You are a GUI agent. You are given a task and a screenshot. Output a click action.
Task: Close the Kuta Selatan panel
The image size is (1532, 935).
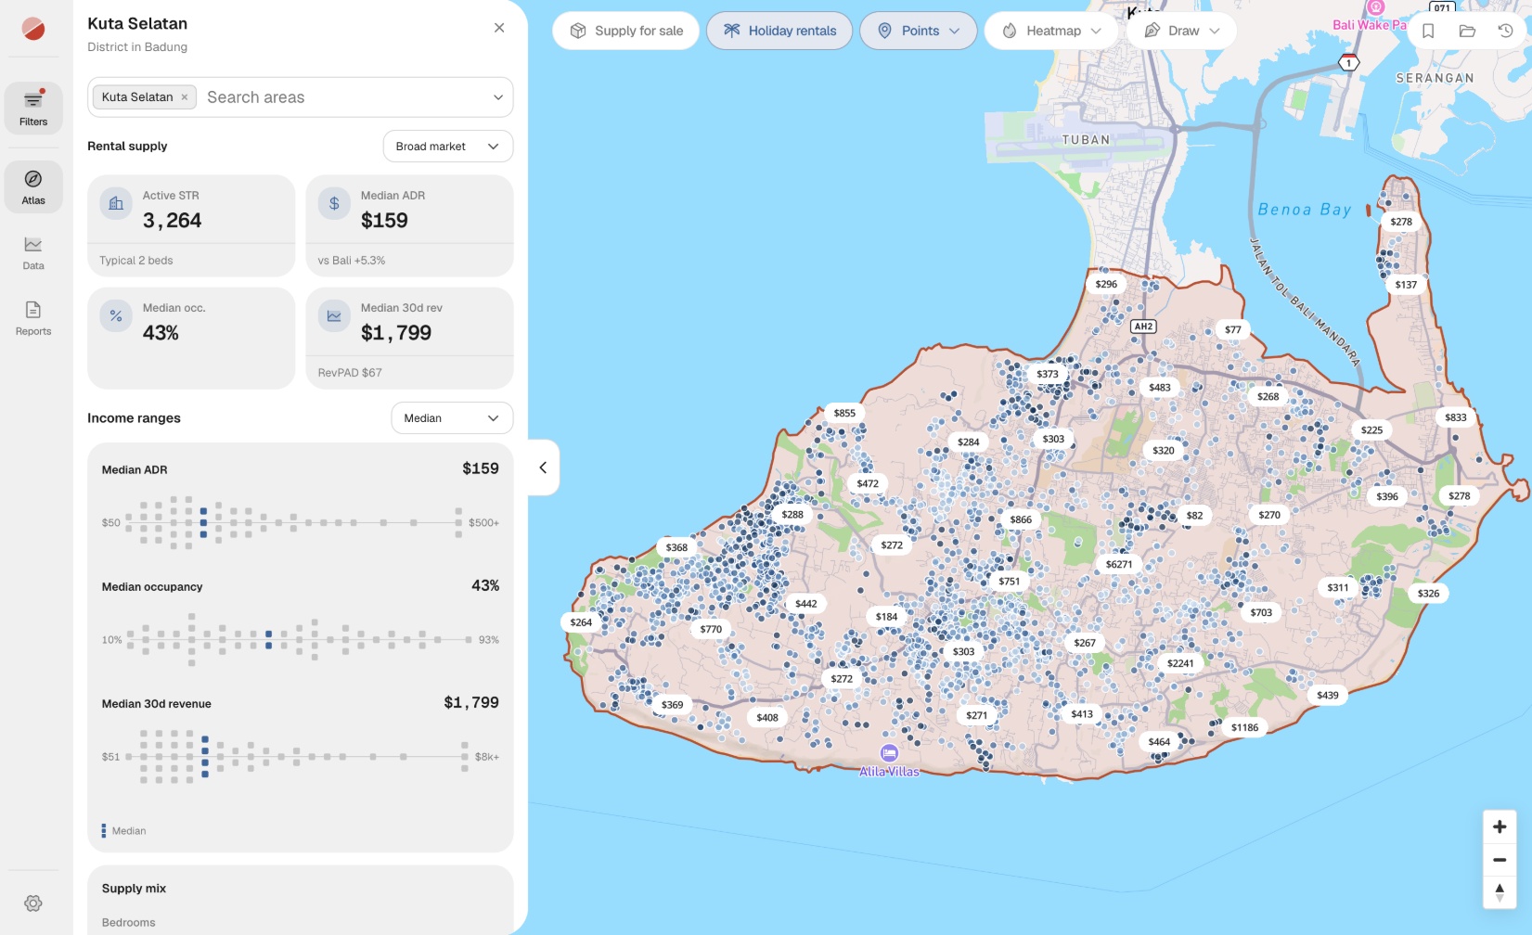[x=499, y=28]
